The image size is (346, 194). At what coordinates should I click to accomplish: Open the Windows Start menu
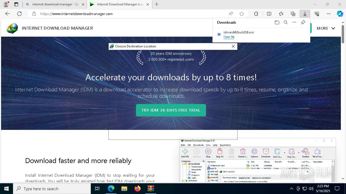tap(6, 189)
